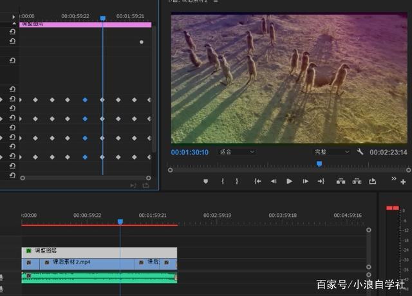Start playback with the Play button

[289, 181]
